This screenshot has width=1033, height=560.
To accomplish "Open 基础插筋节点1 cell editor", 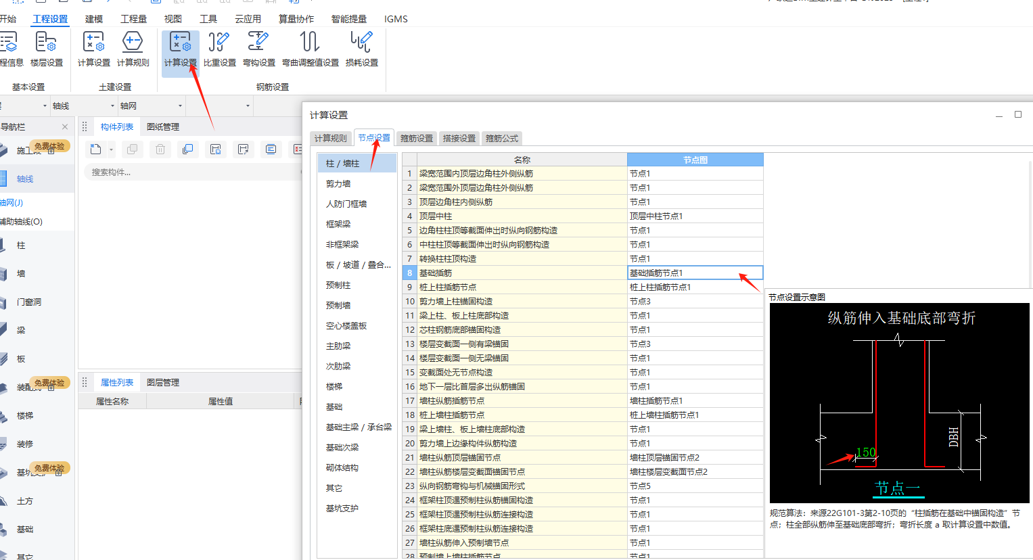I will point(695,273).
